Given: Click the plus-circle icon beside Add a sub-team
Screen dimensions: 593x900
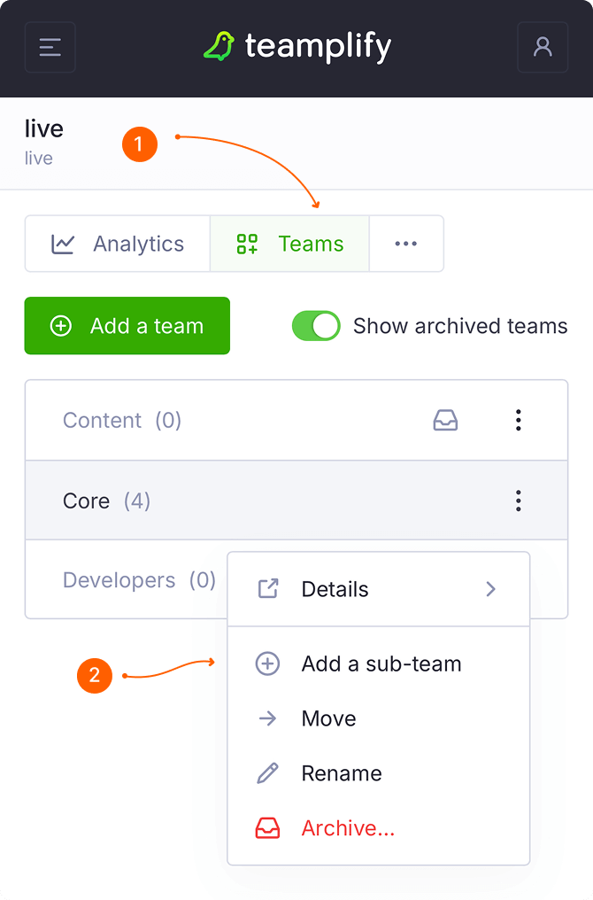Looking at the screenshot, I should coord(267,664).
